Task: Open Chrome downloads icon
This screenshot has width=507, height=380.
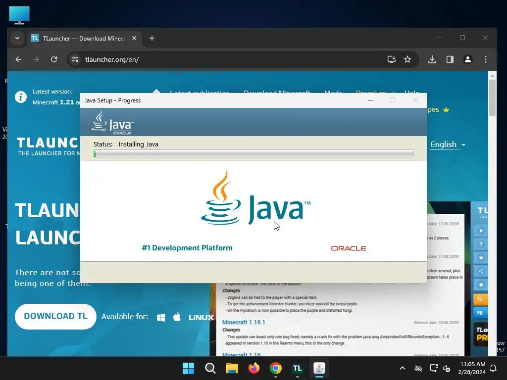Action: [x=432, y=59]
